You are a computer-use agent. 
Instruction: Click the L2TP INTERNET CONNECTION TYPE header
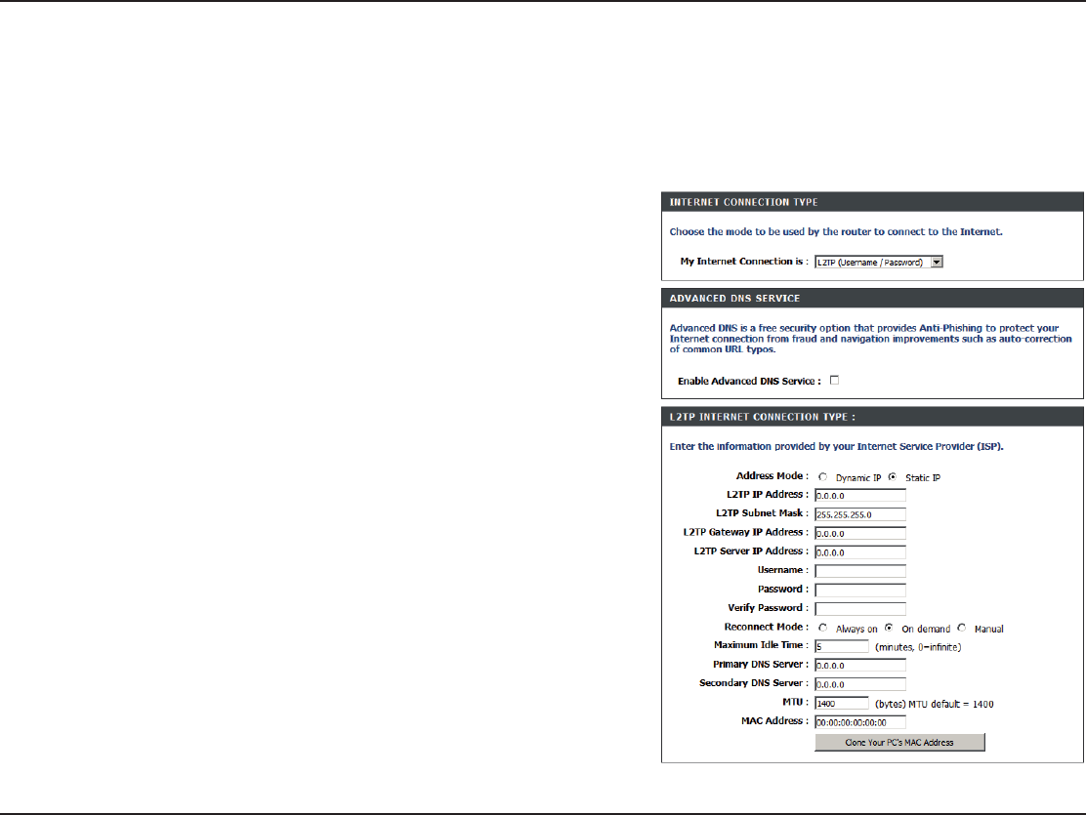(x=872, y=417)
